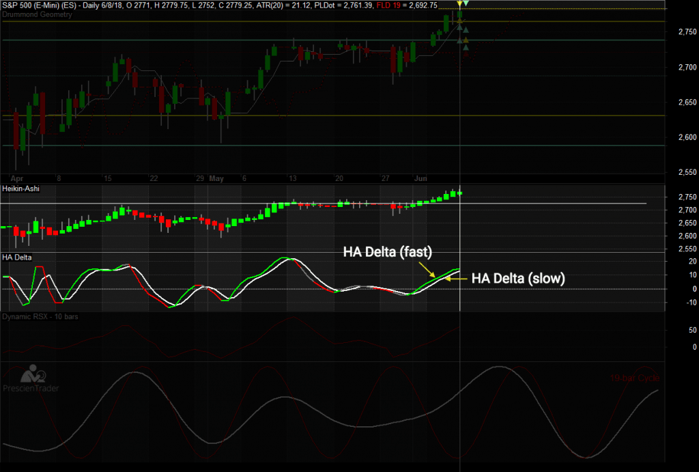Click -10 on the HA Delta axis

coord(691,303)
